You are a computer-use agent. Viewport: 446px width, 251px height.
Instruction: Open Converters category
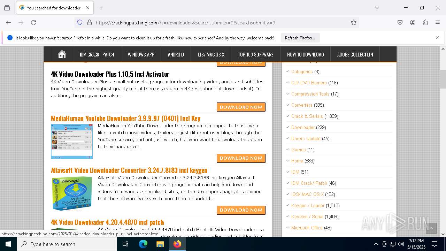(302, 105)
